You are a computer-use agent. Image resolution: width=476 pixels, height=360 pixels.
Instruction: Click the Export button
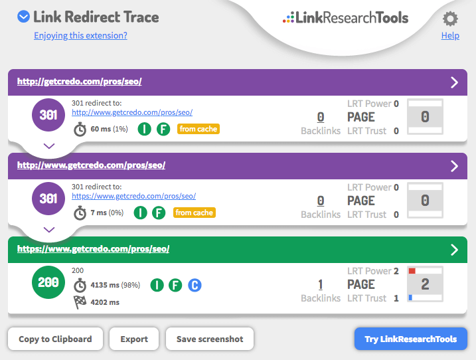click(134, 339)
